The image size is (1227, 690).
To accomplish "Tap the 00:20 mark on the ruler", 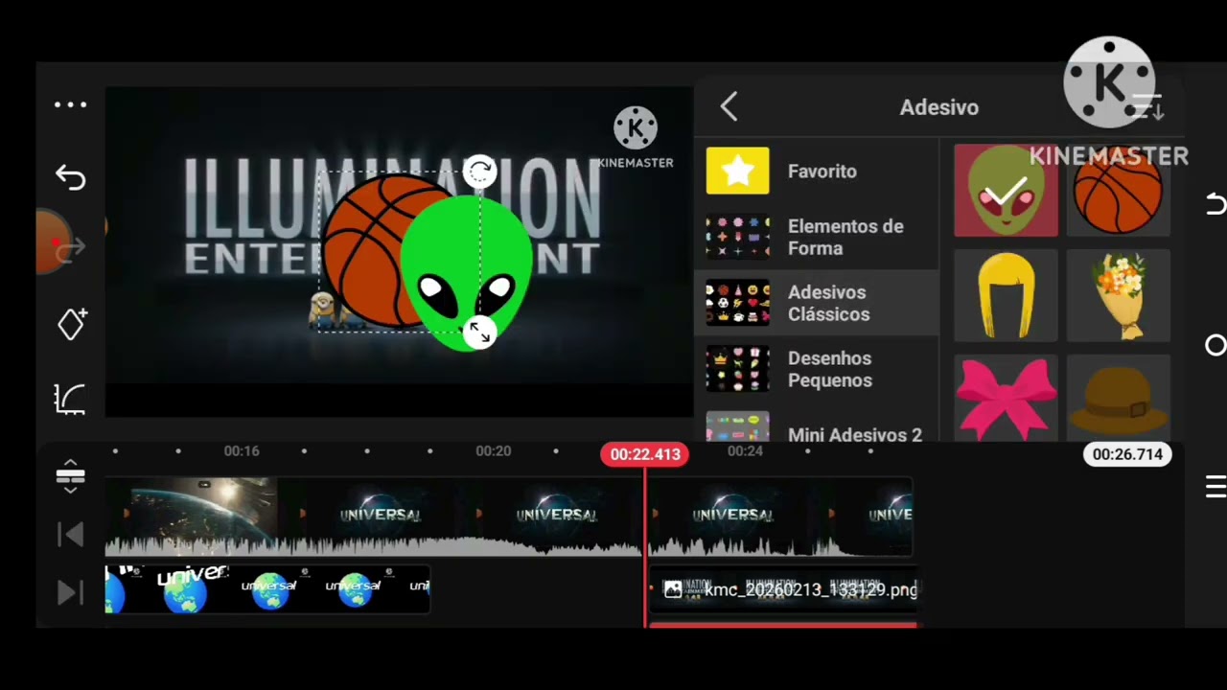I will click(x=494, y=450).
